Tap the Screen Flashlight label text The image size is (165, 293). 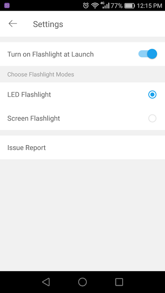coord(34,118)
